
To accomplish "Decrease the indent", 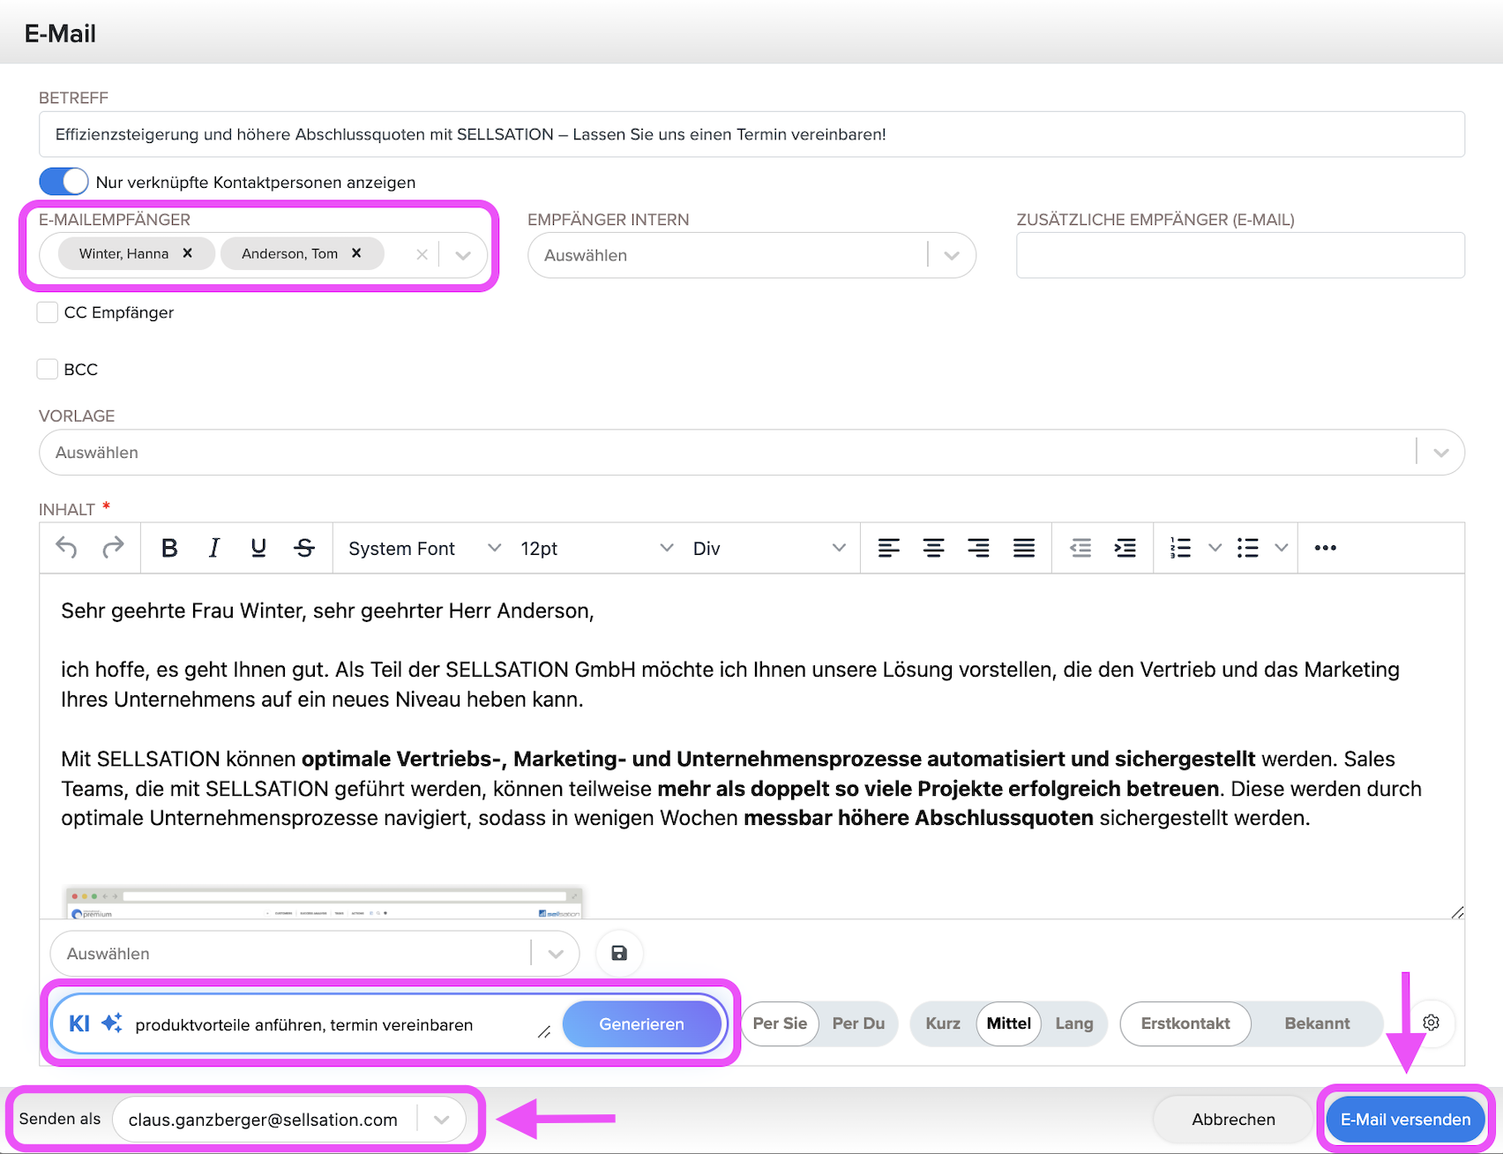I will pos(1081,548).
